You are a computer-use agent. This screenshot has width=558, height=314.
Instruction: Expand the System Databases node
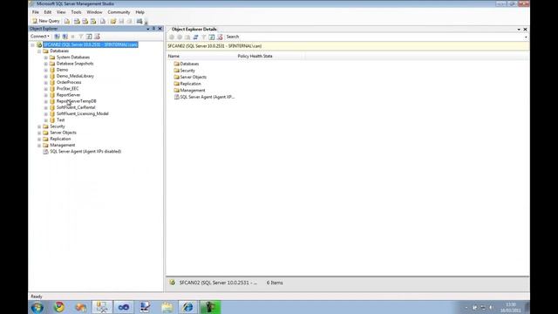(46, 58)
